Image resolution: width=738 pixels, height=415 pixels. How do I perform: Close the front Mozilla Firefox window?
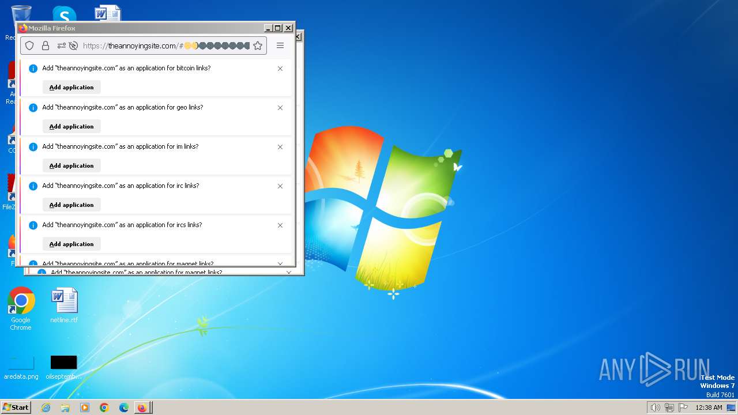[288, 28]
